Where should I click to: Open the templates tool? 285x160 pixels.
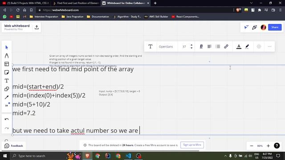click(7, 64)
